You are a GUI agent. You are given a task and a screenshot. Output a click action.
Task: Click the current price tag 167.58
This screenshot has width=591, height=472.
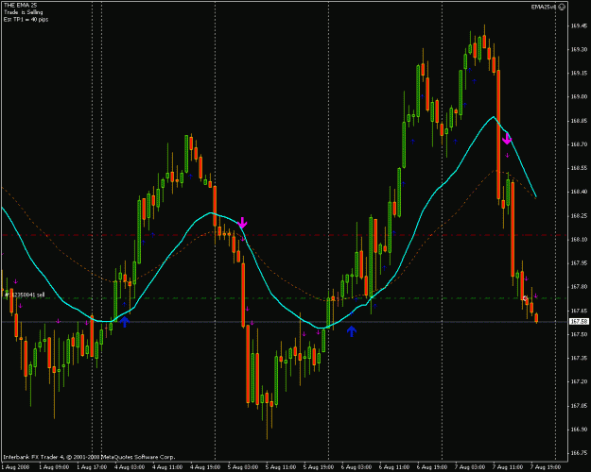pyautogui.click(x=579, y=322)
